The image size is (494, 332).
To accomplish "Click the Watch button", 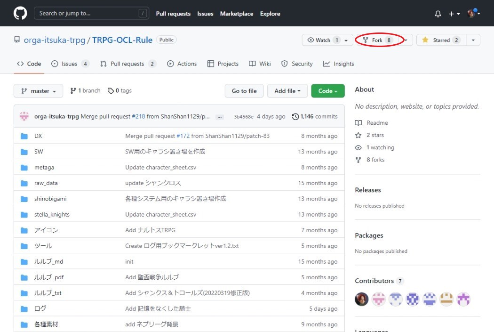I will pos(323,40).
